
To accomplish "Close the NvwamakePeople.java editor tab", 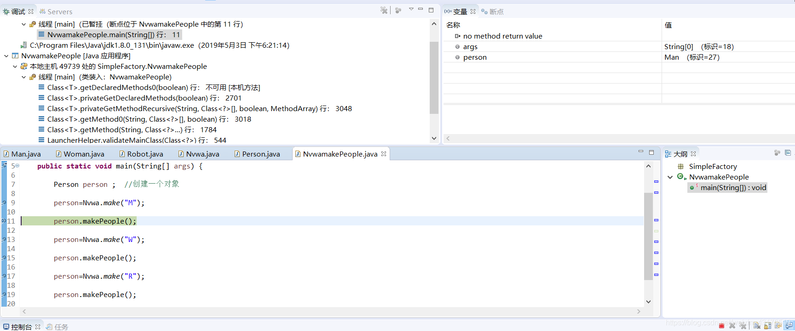I will [384, 154].
